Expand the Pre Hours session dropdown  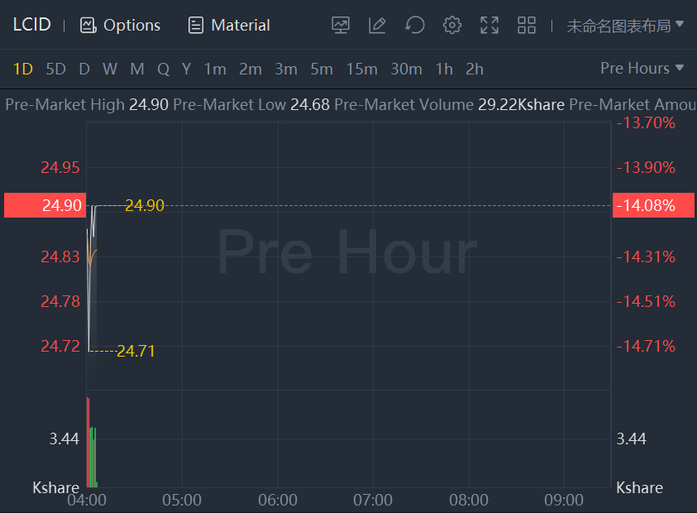click(x=642, y=68)
